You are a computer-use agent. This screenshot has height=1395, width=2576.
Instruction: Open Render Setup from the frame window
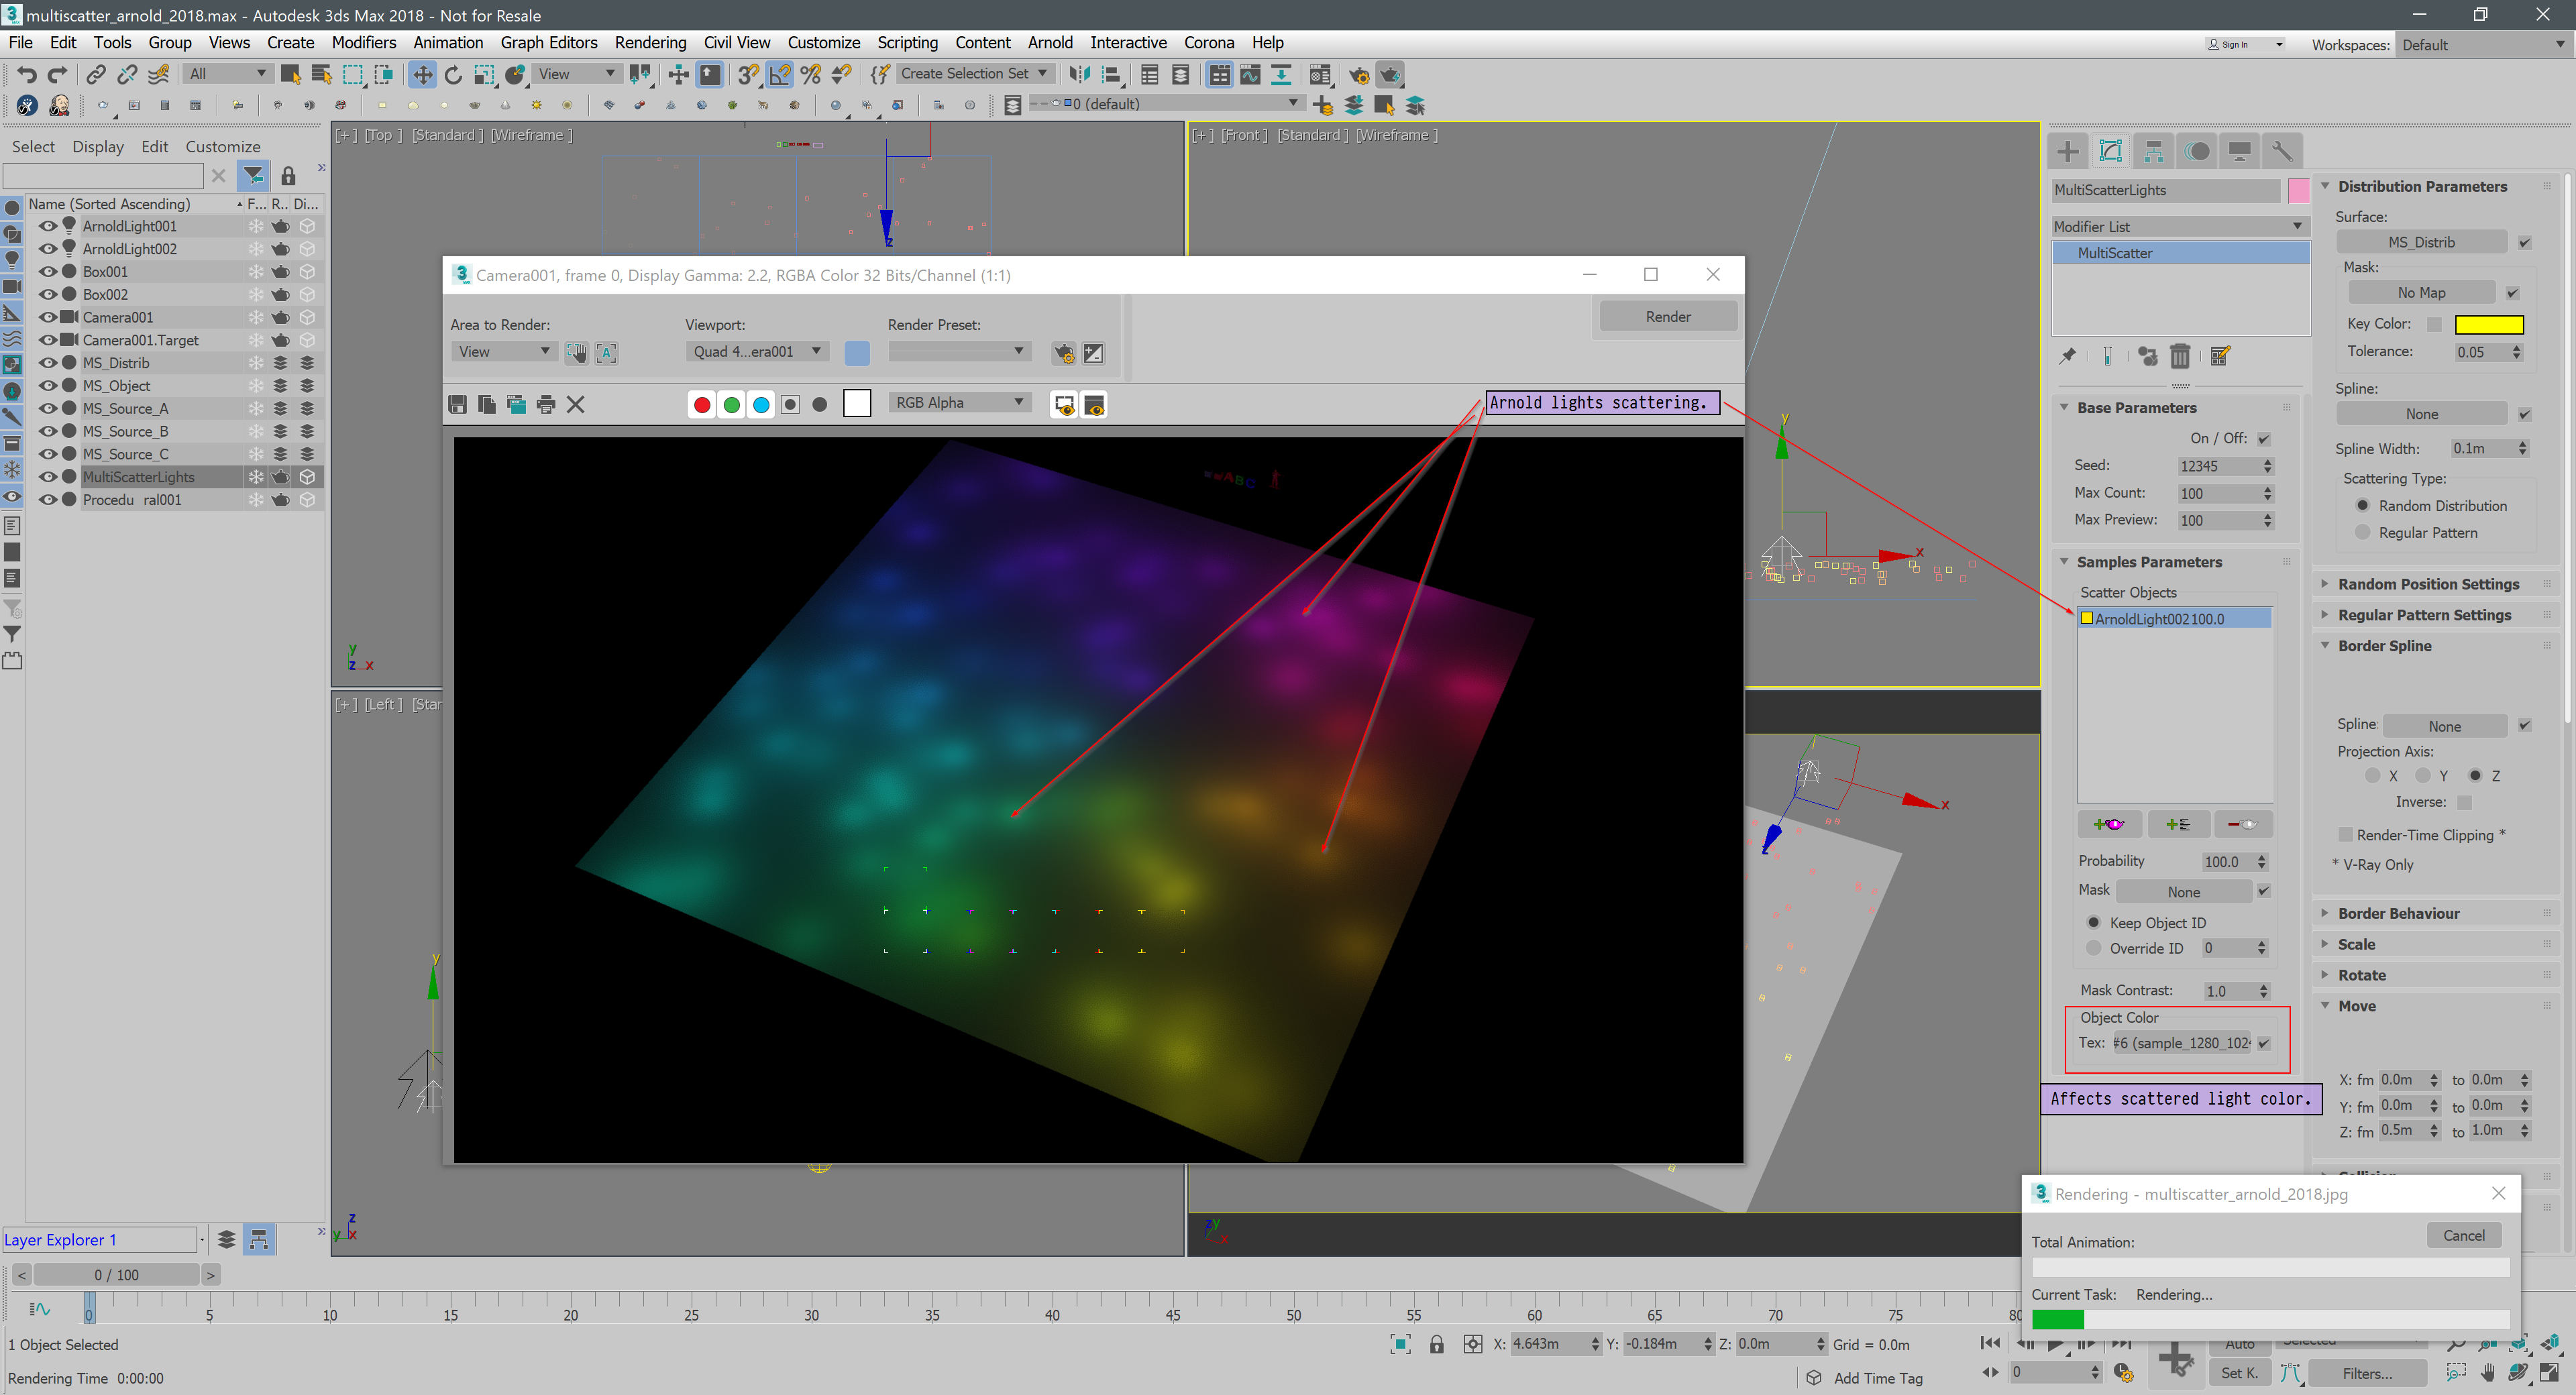click(x=1063, y=353)
